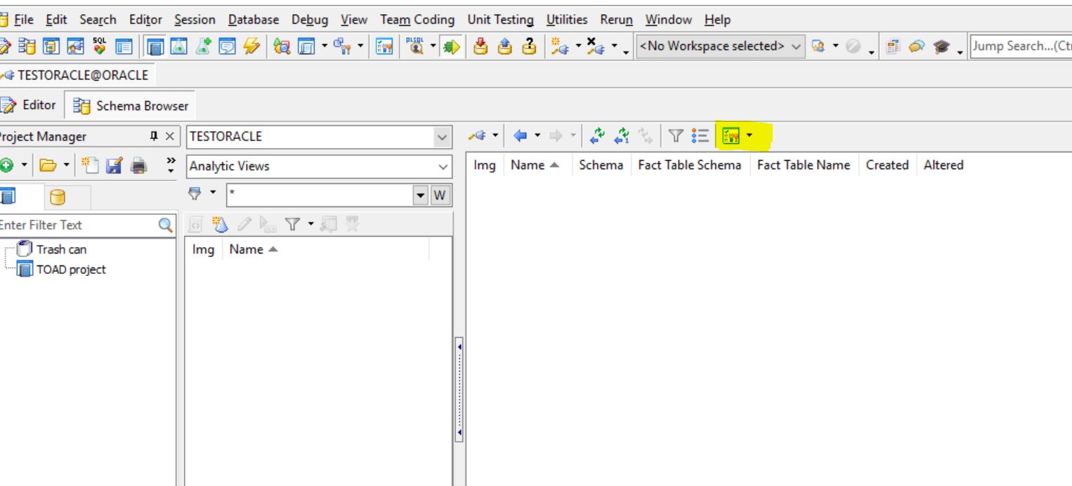Pin the Project Manager panel
This screenshot has width=1072, height=486.
point(154,136)
